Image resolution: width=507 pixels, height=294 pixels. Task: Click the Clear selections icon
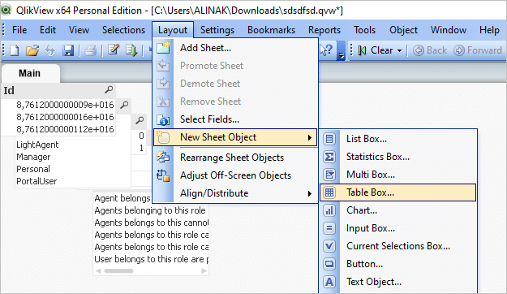[362, 50]
